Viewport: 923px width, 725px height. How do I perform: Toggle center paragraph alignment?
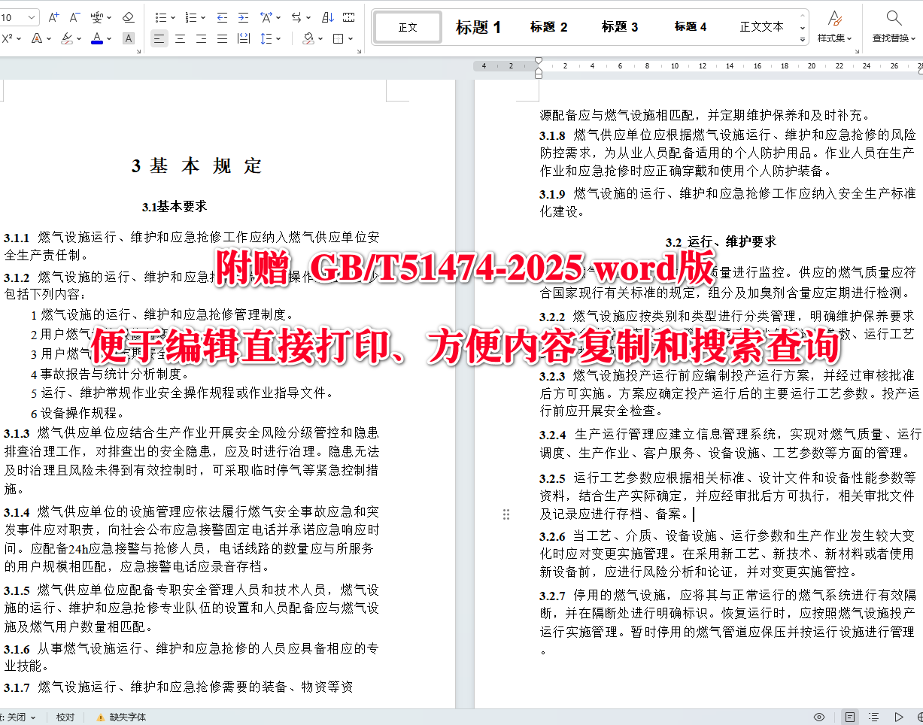(x=181, y=39)
